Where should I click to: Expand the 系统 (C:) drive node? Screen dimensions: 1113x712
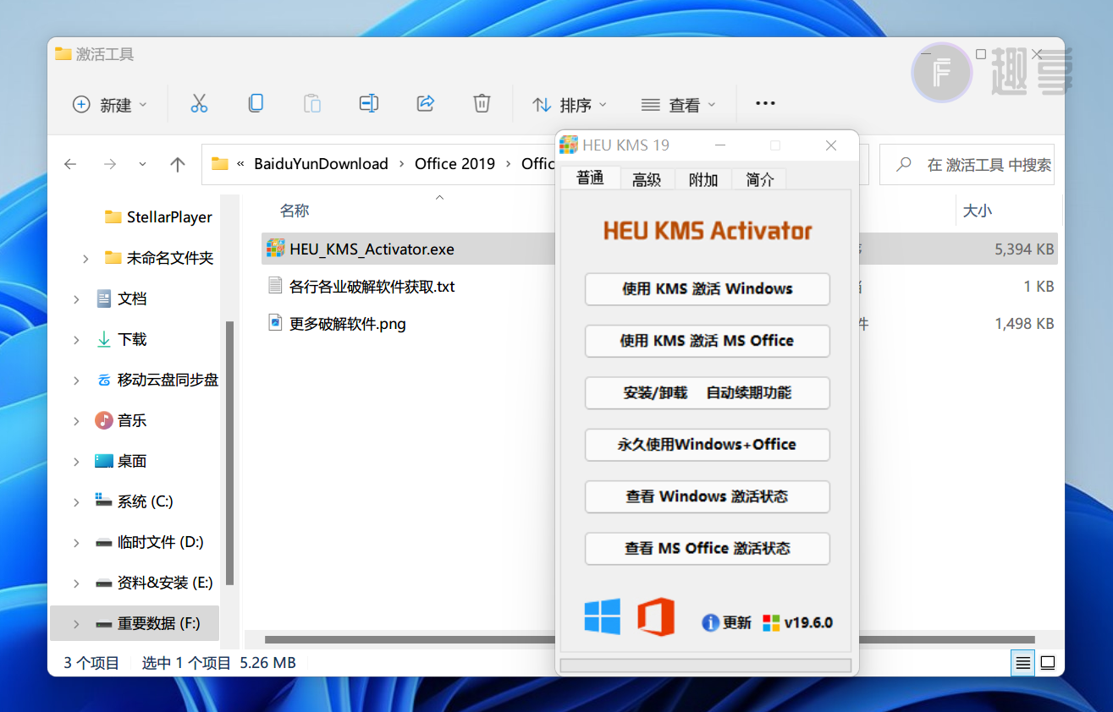coord(76,501)
